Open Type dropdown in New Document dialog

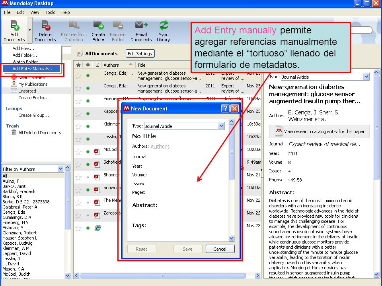pos(221,126)
